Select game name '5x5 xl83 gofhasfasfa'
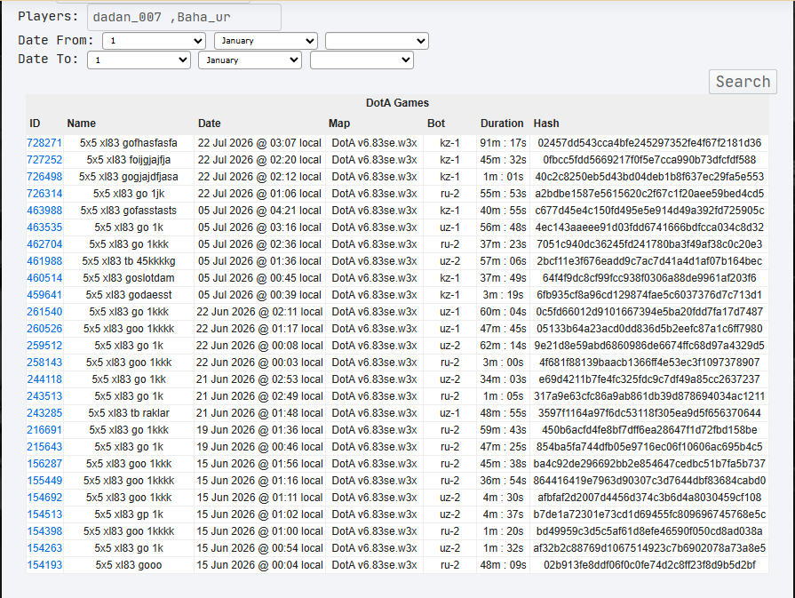 click(129, 143)
